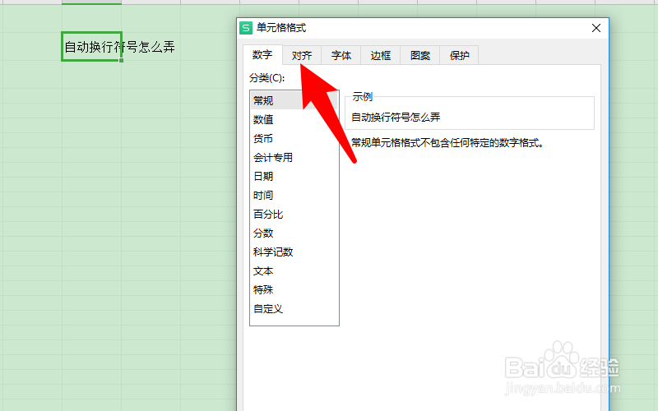Screen dimensions: 658x411
Task: Open the 字体 tab
Action: click(341, 55)
